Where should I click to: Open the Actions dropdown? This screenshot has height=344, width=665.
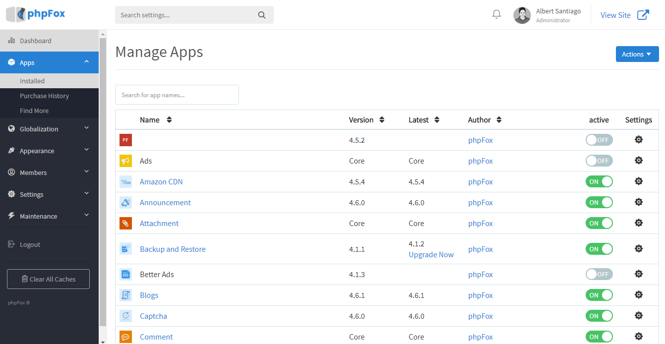pos(637,54)
